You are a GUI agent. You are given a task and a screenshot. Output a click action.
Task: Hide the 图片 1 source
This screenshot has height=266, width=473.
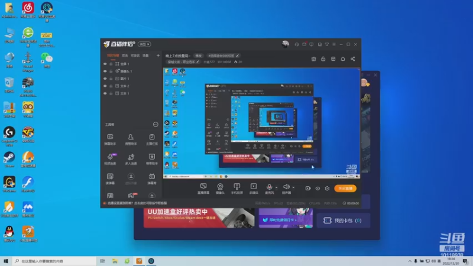click(105, 79)
